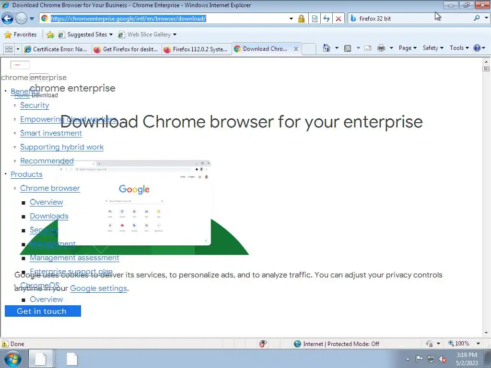Switch to Firefox 112.0.2 System tab
Screen dimensions: 491x368
pyautogui.click(x=197, y=49)
